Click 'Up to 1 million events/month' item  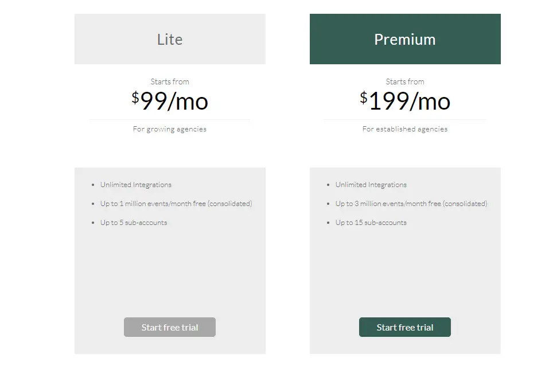coord(176,204)
